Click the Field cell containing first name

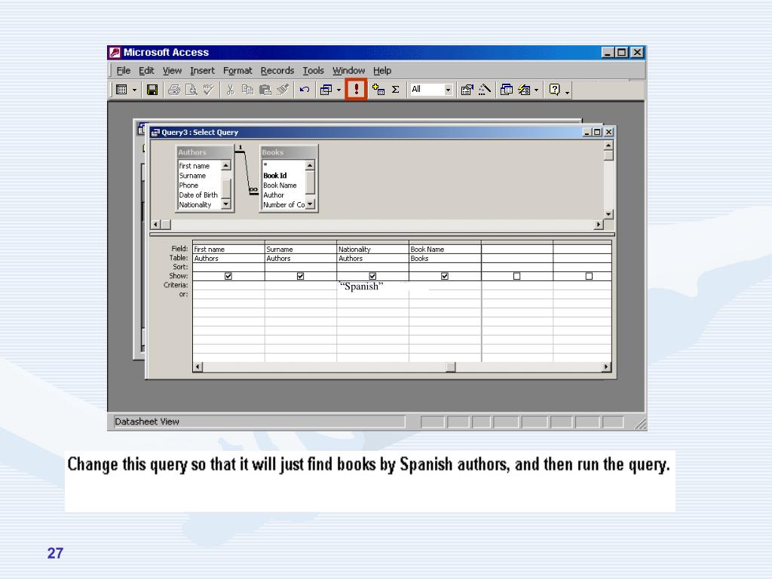228,249
